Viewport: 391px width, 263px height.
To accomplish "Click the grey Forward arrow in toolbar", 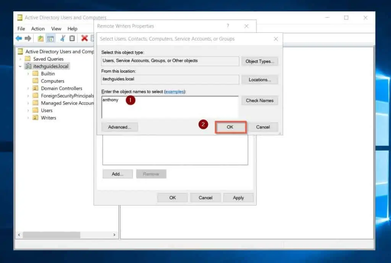I will (28, 39).
